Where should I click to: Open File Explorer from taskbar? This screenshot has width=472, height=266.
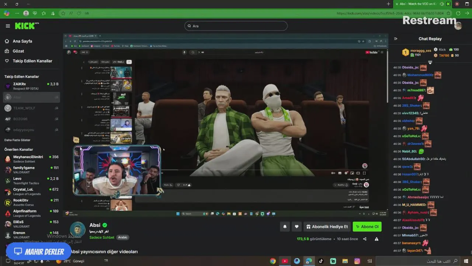point(345,261)
